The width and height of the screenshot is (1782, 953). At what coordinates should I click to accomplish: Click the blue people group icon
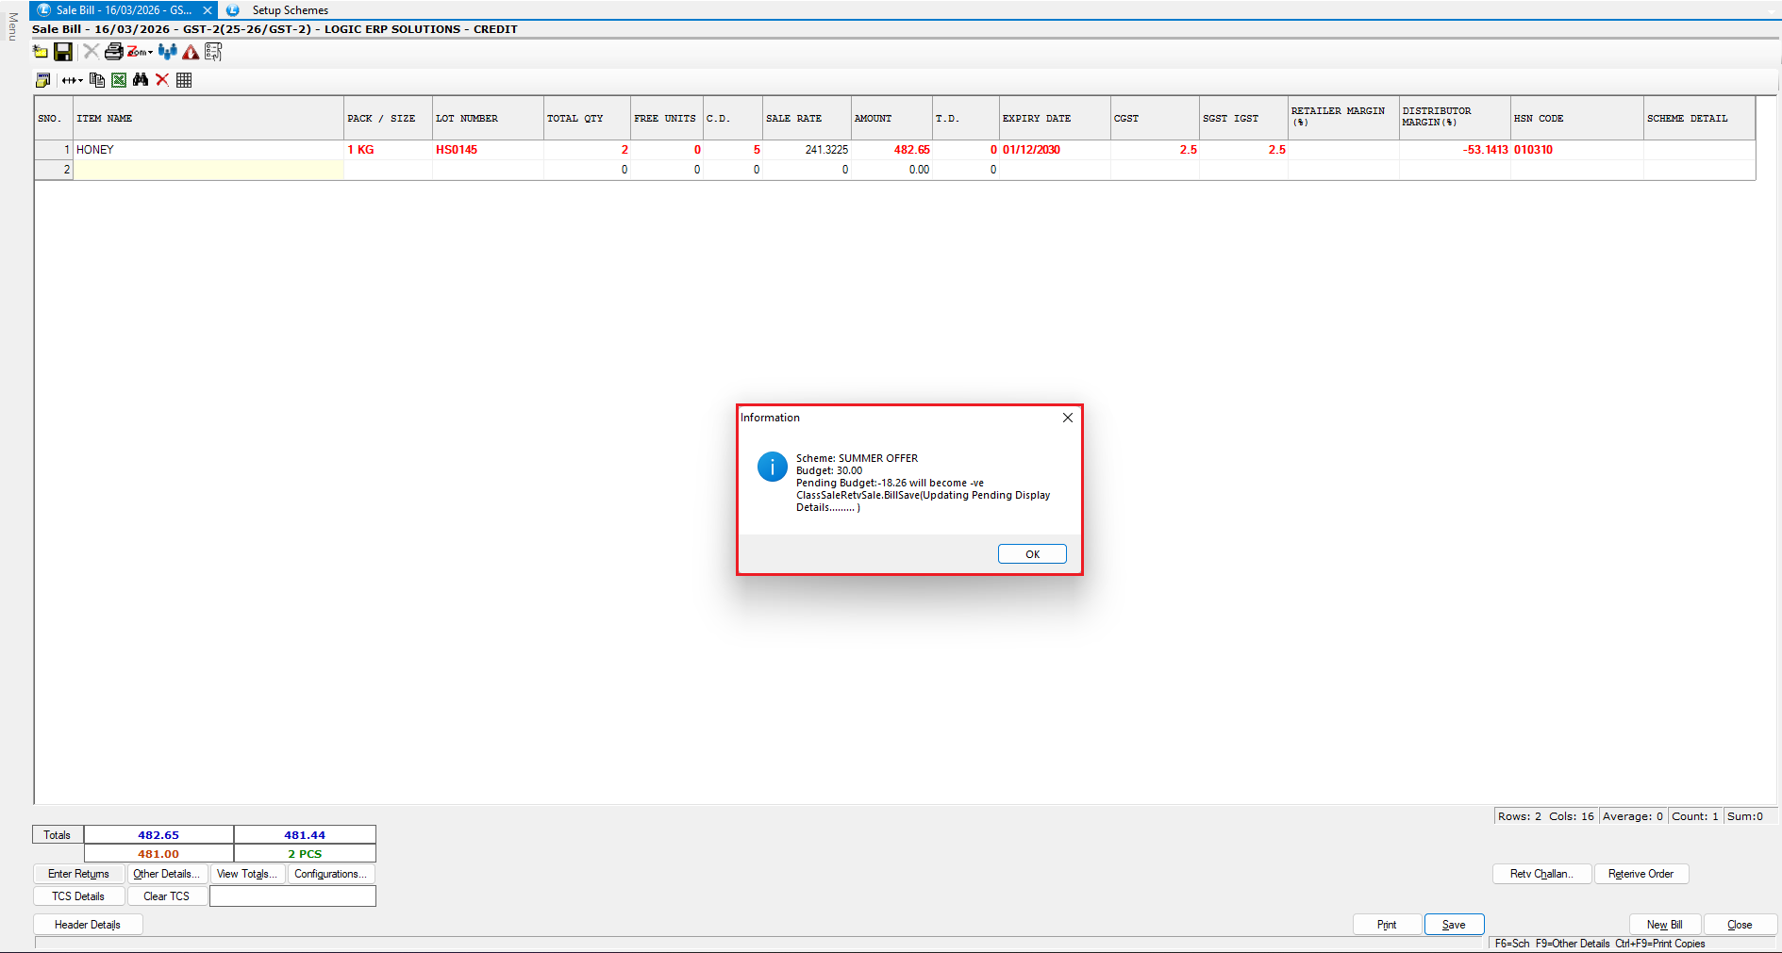(168, 52)
